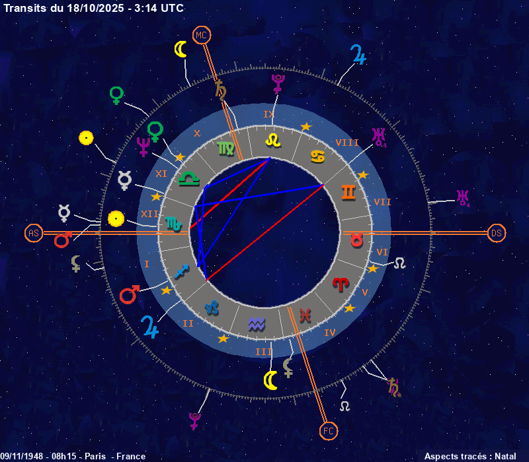This screenshot has width=529, height=462.
Task: Click the MC midheaven marker
Action: (x=200, y=34)
